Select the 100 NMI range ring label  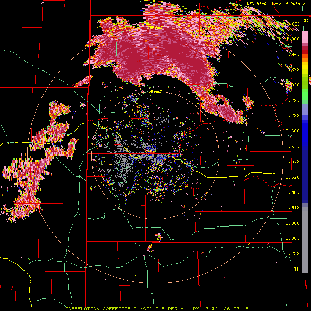pos(155,27)
